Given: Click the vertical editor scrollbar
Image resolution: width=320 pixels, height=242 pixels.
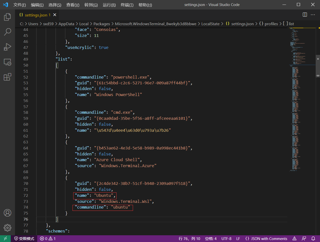Looking at the screenshot, I should [318, 66].
